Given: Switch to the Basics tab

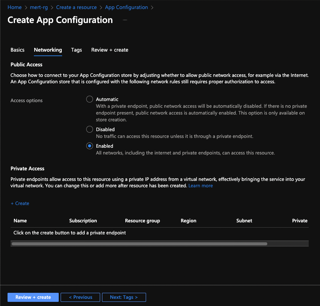Looking at the screenshot, I should pos(17,50).
